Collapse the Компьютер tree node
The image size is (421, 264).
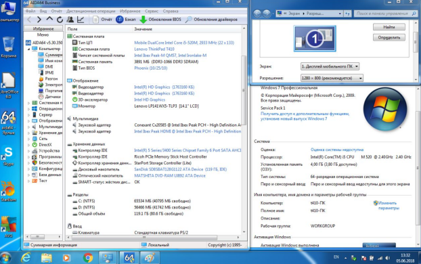(x=29, y=49)
